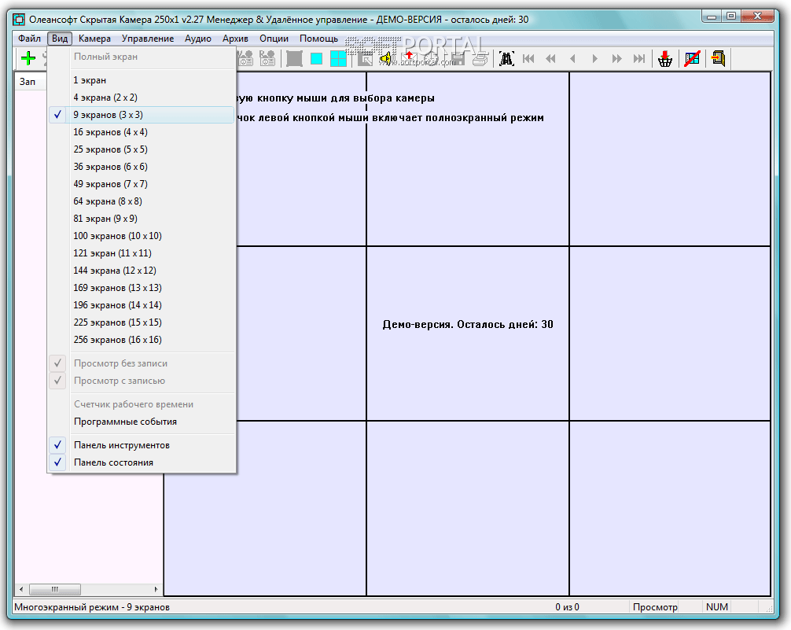Open Программные события from the menu
The height and width of the screenshot is (630, 791).
tap(142, 422)
